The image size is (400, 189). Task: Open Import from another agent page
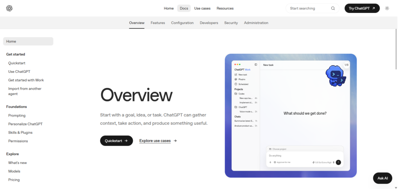pyautogui.click(x=25, y=91)
